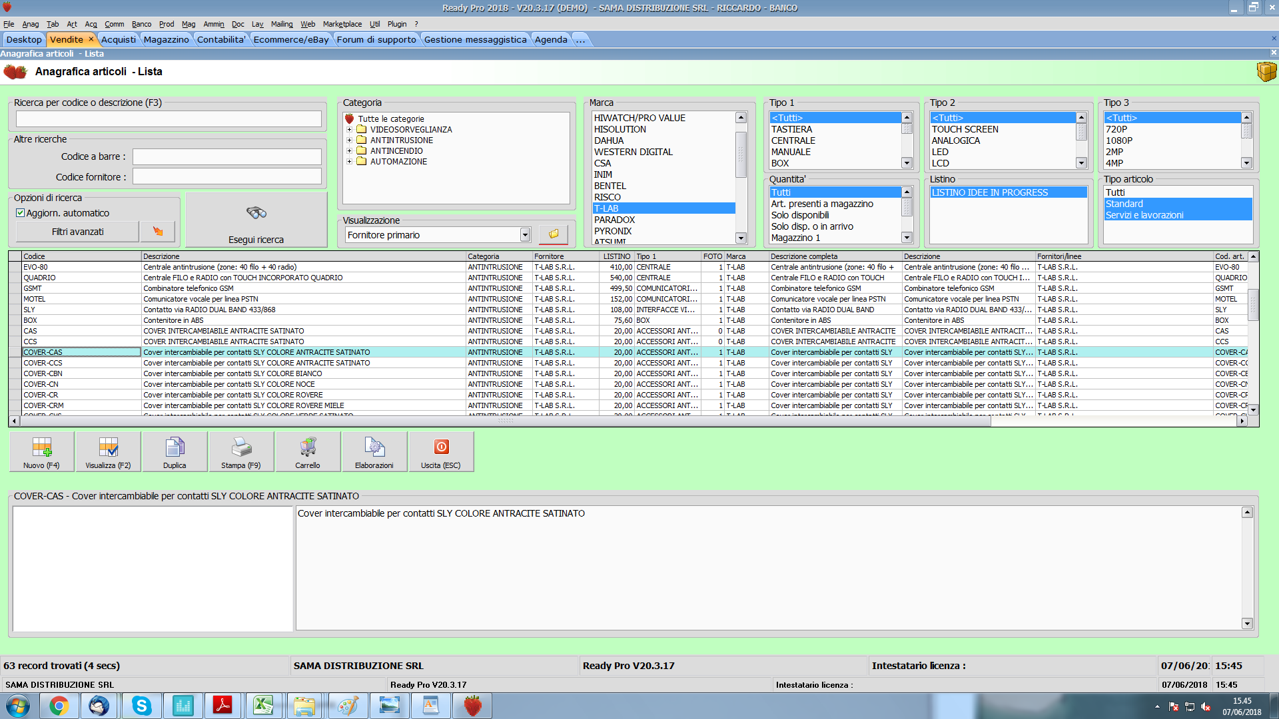Click the golden box icon at top right
Screen dimensions: 1279x719
(x=1266, y=71)
